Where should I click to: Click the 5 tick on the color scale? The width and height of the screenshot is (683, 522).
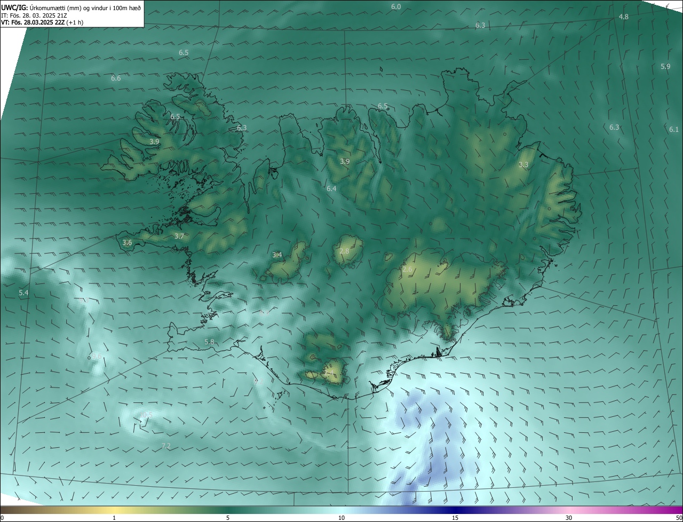point(228,518)
